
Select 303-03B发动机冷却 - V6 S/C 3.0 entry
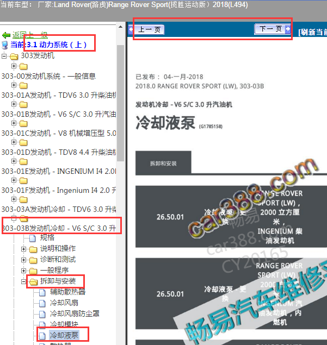(59, 228)
